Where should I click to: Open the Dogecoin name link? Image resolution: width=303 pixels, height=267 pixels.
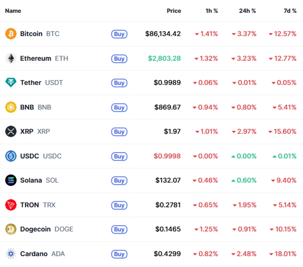click(x=36, y=229)
